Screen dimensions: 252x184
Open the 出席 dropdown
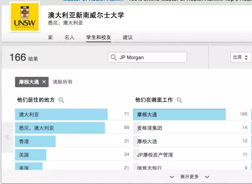(x=241, y=57)
